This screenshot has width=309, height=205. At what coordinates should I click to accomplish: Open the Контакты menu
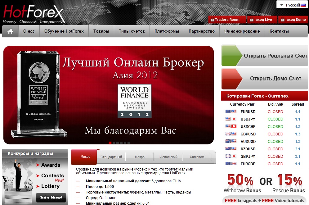click(x=279, y=31)
